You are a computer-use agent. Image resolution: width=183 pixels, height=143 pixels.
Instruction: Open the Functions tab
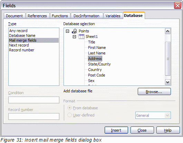pos(60,16)
